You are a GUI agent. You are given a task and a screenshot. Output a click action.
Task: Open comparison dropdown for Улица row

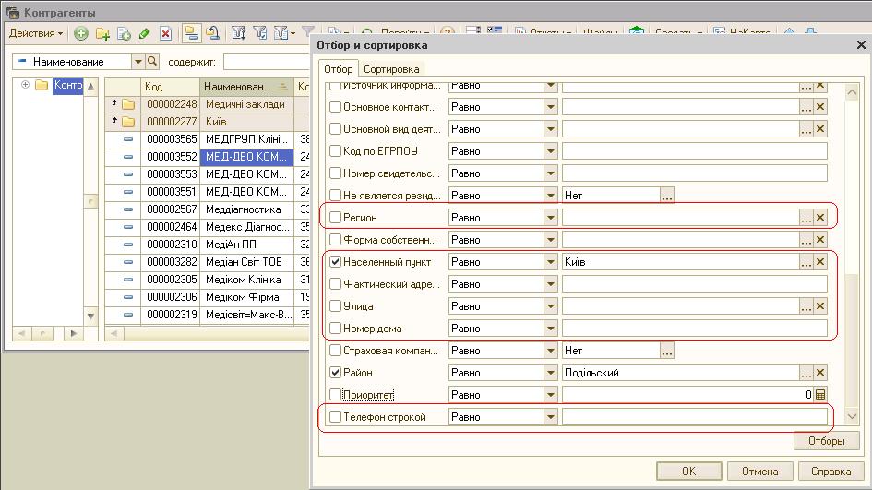551,305
